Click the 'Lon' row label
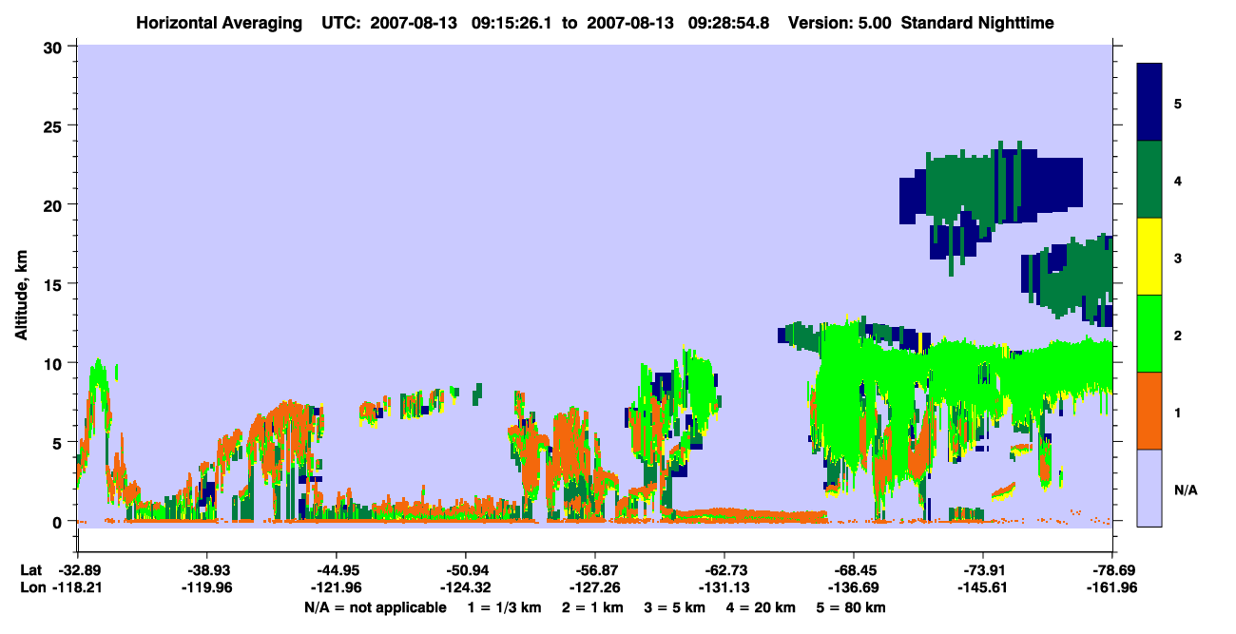The height and width of the screenshot is (634, 1236). click(x=31, y=586)
